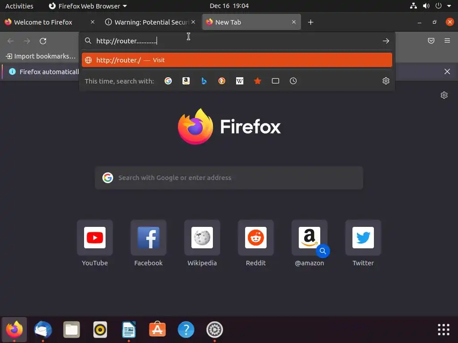The width and height of the screenshot is (458, 343).
Task: Go forward one page
Action: click(27, 41)
